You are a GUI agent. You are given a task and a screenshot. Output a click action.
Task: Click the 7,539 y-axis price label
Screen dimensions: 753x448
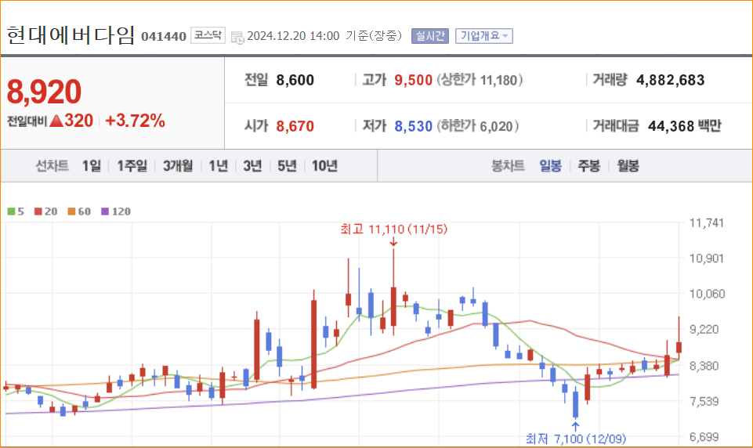(x=704, y=401)
